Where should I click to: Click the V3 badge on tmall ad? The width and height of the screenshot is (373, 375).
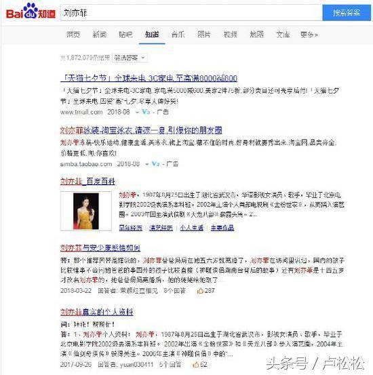[146, 112]
